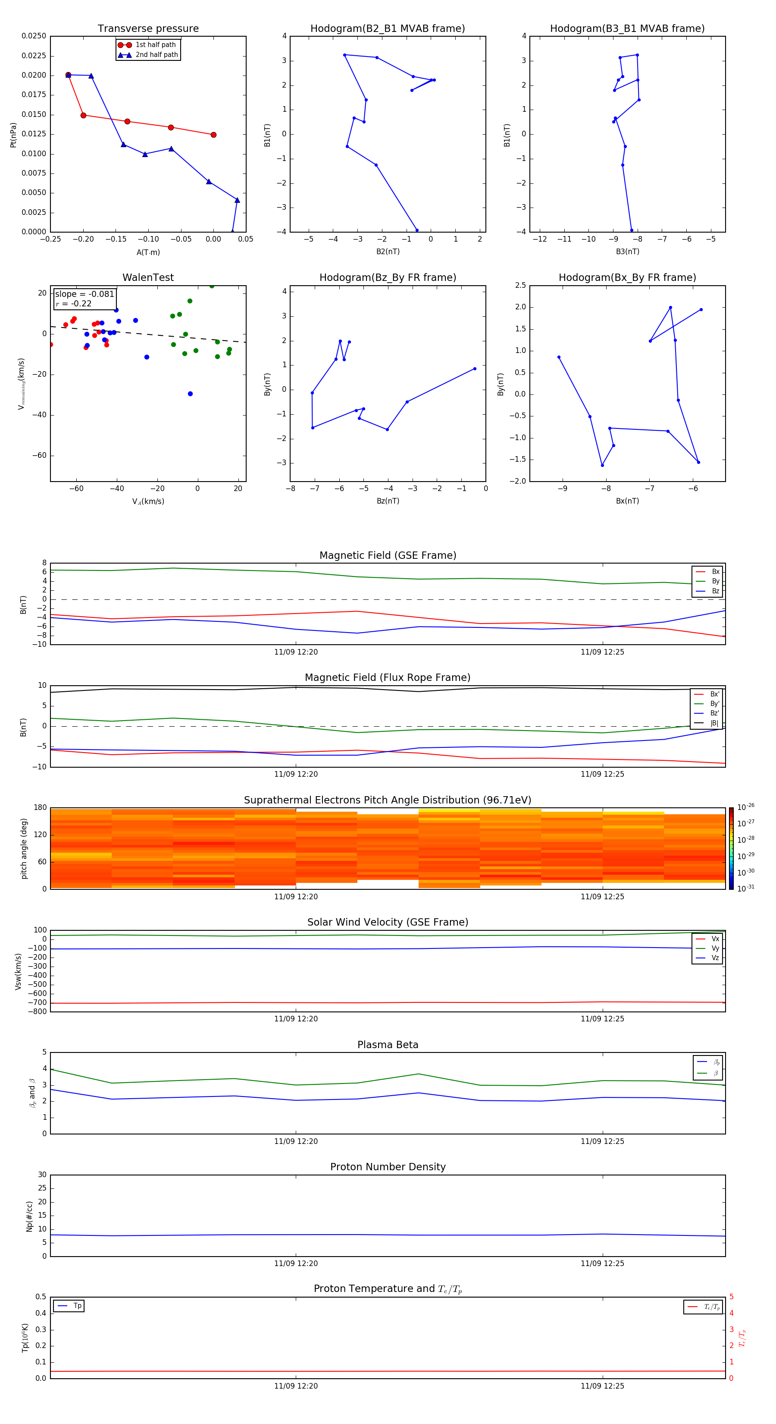Click "Bz'" legend entry in Flux Rope plot
The image size is (776, 1424).
tap(707, 713)
